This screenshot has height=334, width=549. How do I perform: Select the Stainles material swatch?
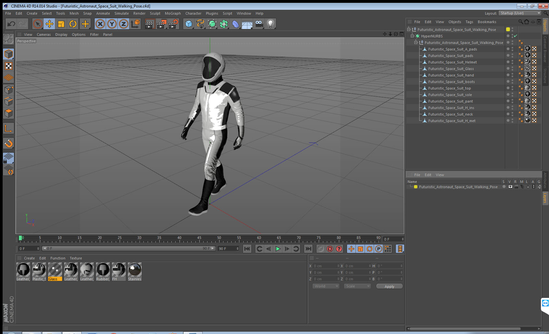(x=135, y=272)
